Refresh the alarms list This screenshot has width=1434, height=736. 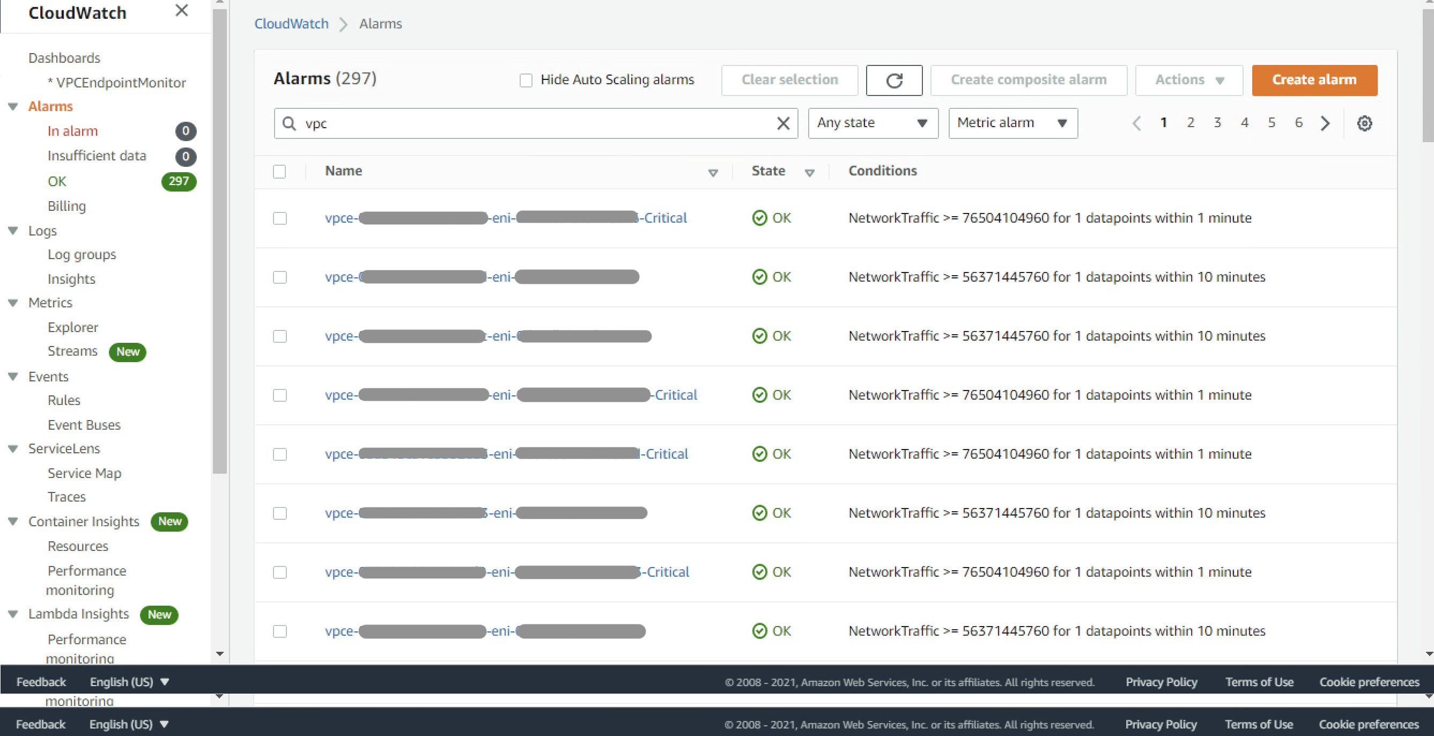pyautogui.click(x=894, y=80)
